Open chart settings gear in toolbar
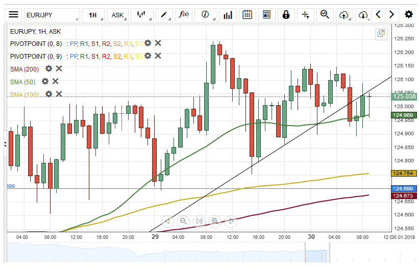Viewport: 419px width, 268px height. (x=408, y=15)
